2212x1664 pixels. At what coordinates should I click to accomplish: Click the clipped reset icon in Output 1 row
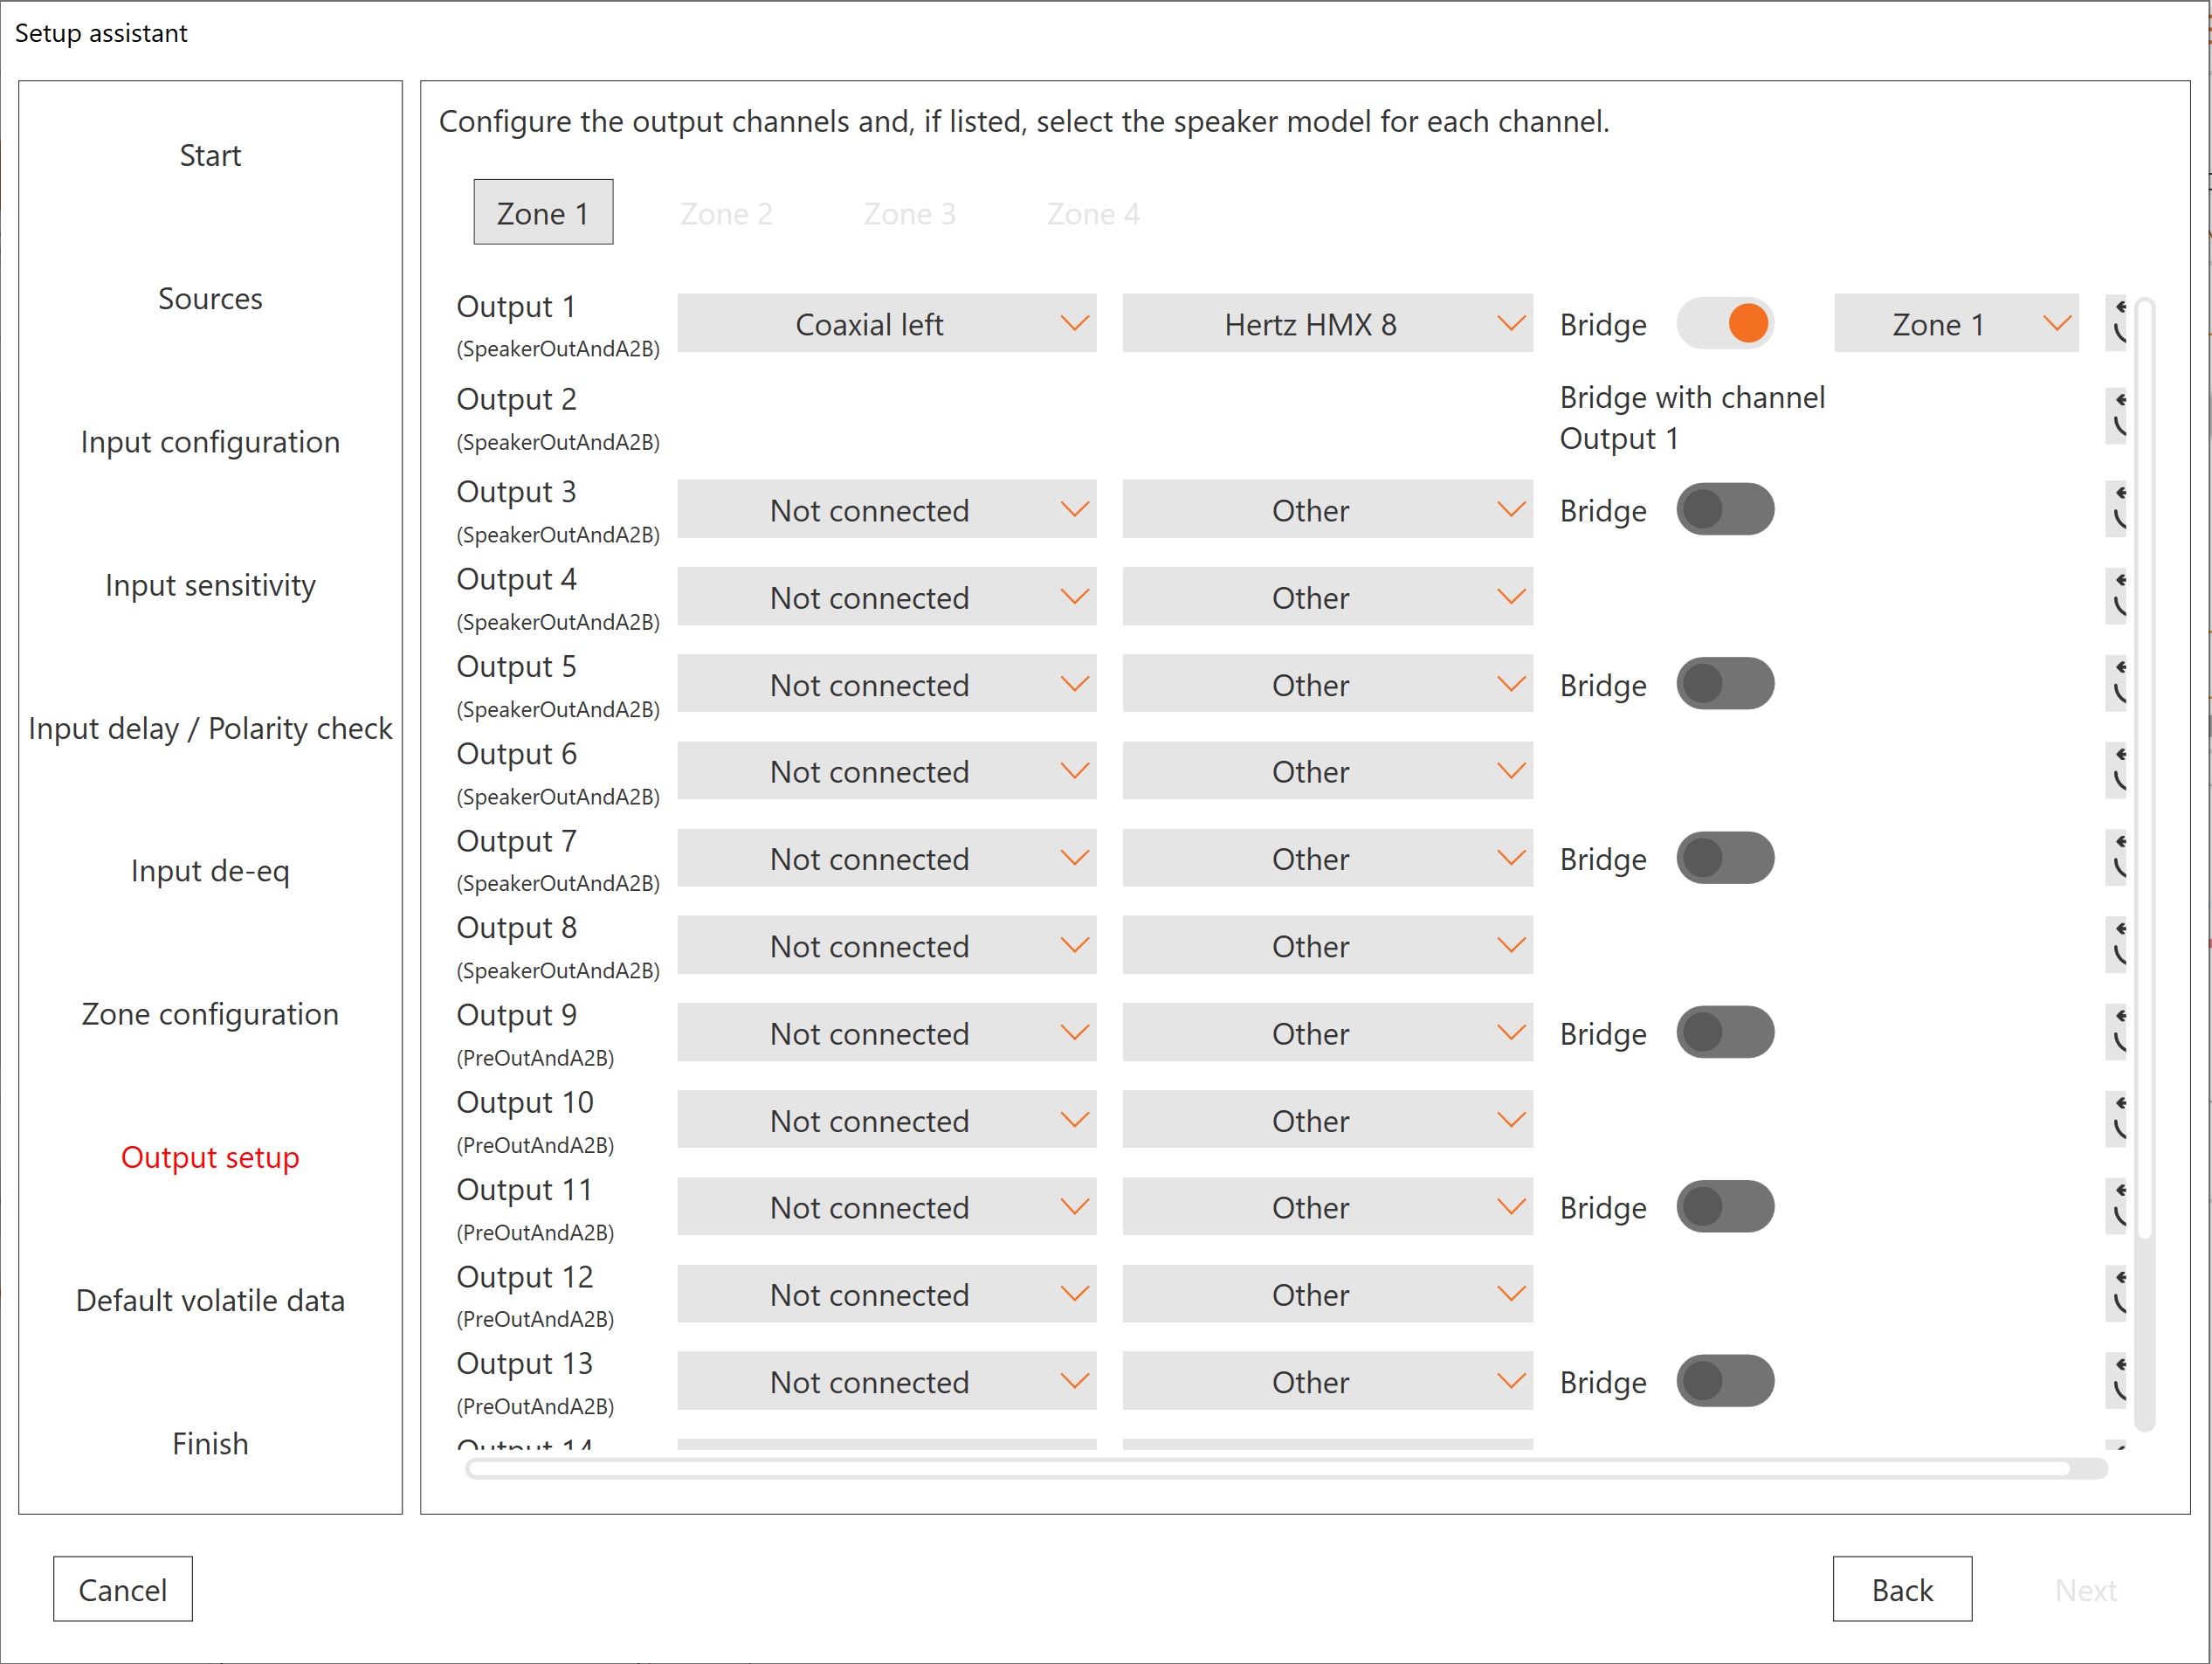[2116, 322]
